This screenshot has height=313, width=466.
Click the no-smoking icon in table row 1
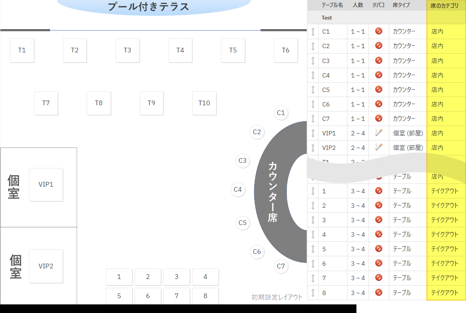pos(379,191)
